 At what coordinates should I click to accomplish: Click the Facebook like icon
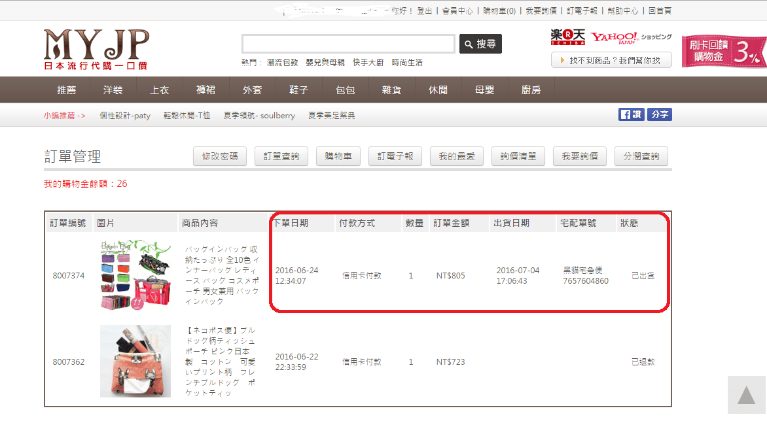pyautogui.click(x=631, y=114)
